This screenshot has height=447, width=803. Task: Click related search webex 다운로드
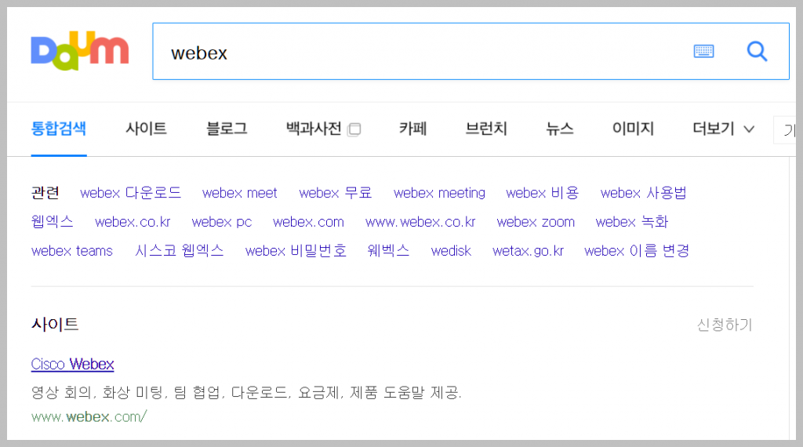pos(131,193)
